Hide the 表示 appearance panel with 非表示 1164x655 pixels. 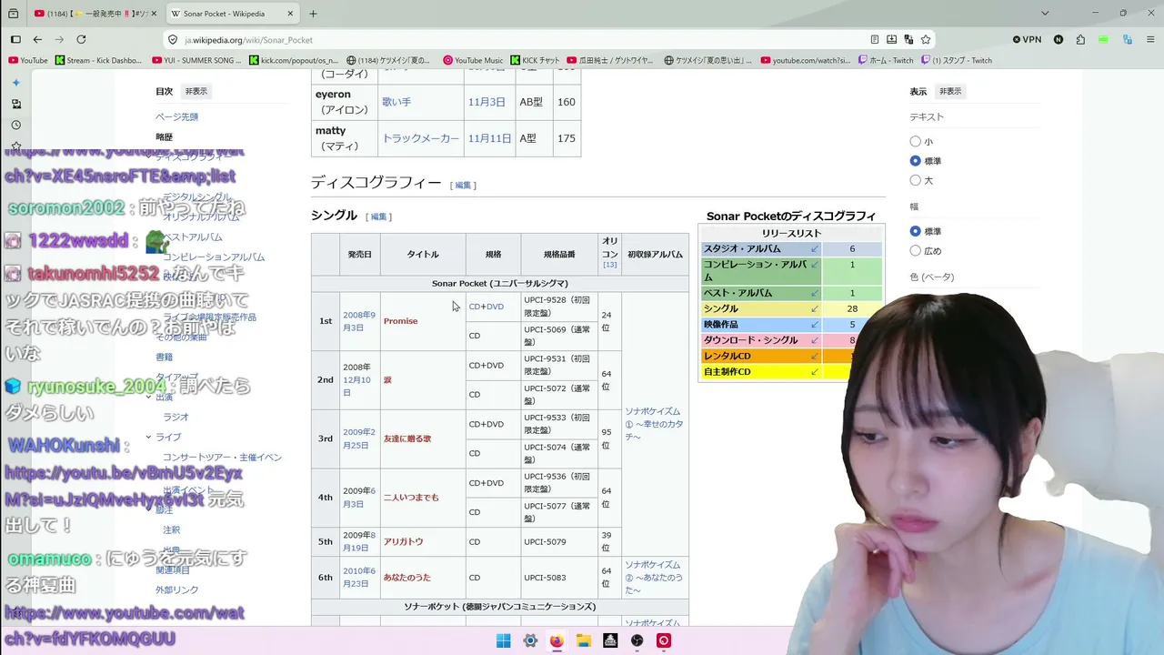(950, 91)
